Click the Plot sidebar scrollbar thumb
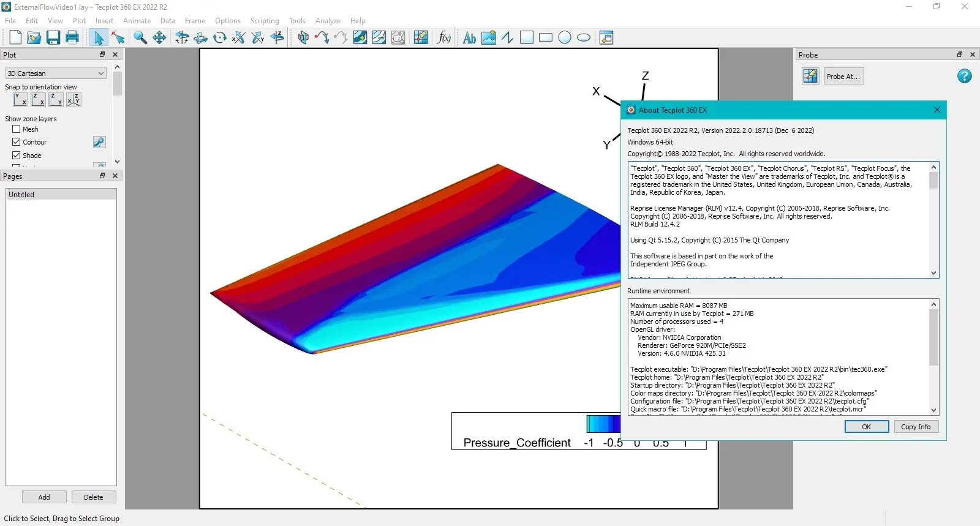This screenshot has width=980, height=526. point(117,84)
